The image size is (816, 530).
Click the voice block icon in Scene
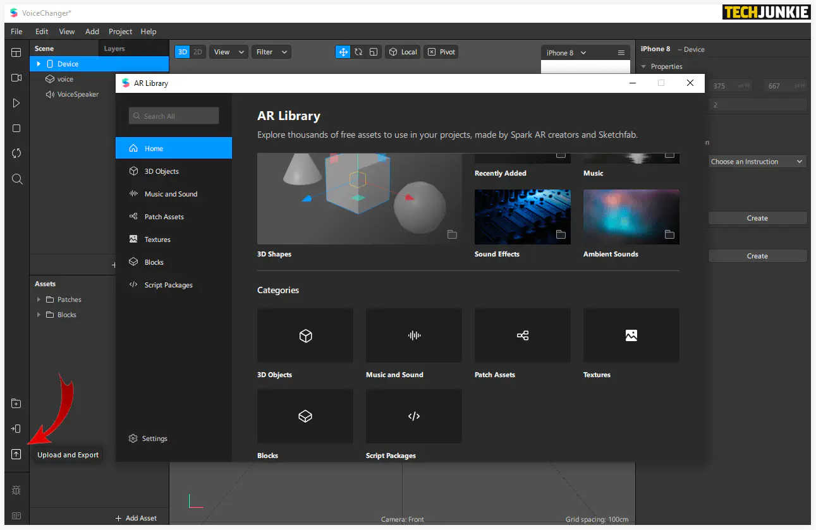pyautogui.click(x=50, y=79)
